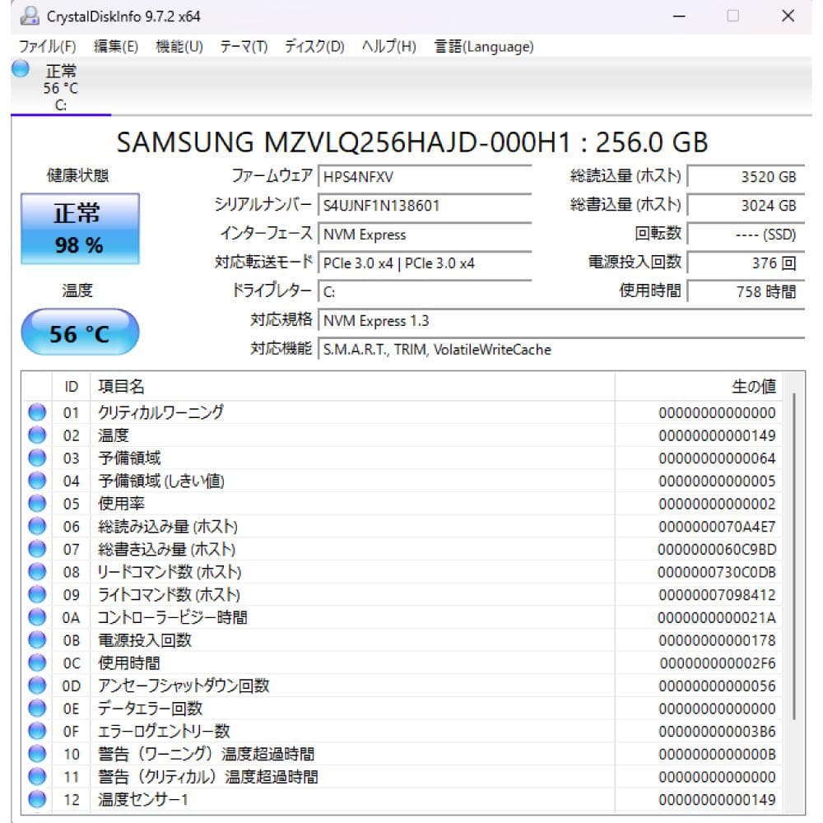
Task: Click the blue circle next to 使用率
Action: click(x=36, y=504)
